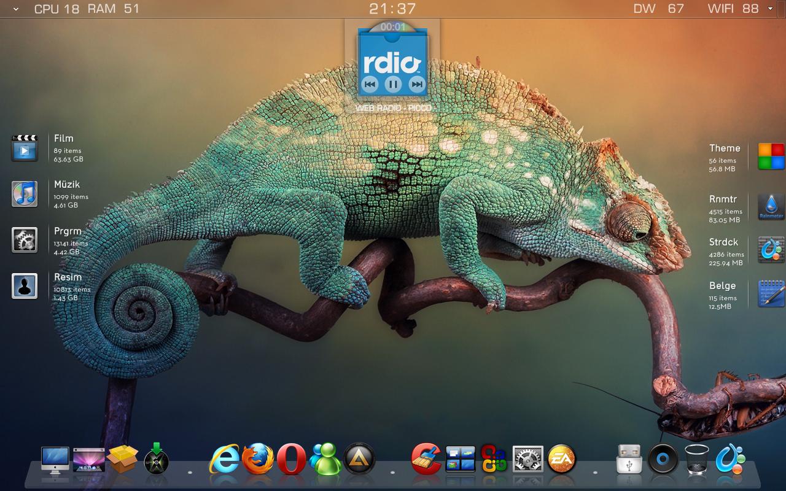Open the Film folder label

(x=63, y=139)
